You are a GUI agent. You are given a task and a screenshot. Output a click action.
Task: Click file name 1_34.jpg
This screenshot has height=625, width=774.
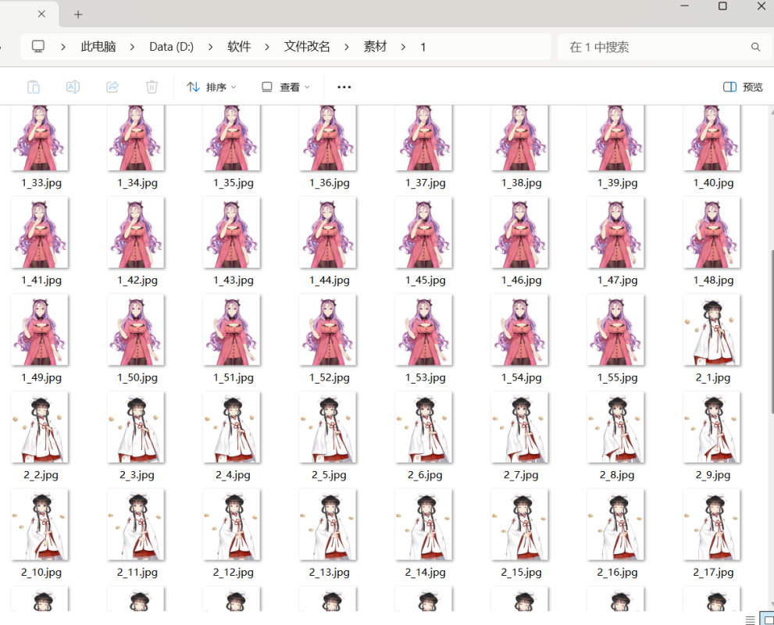(137, 183)
